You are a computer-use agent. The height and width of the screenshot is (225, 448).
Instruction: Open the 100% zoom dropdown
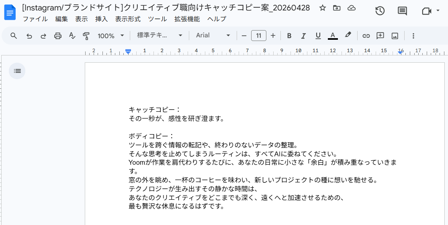coord(111,36)
